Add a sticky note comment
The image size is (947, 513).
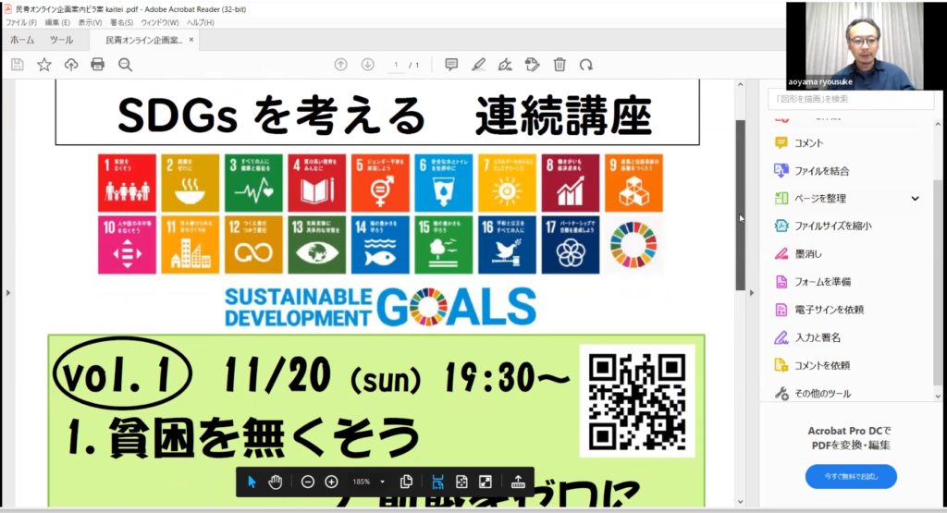click(451, 65)
